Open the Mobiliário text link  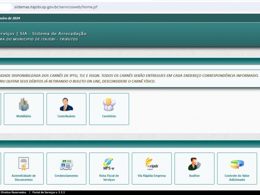(24, 116)
